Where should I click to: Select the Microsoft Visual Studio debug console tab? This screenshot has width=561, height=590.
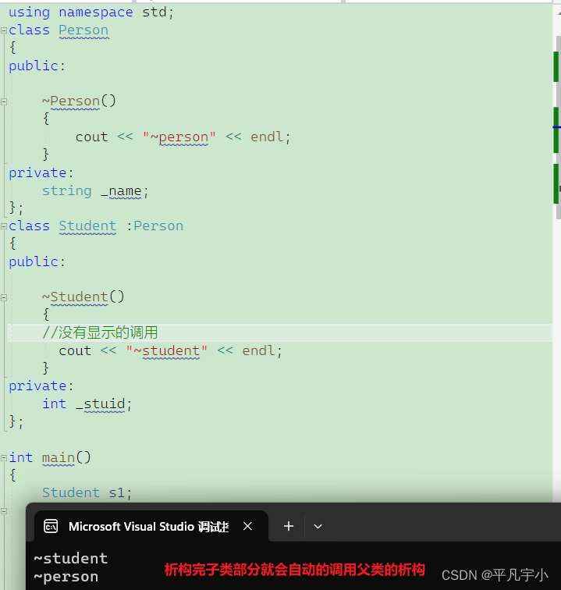151,526
